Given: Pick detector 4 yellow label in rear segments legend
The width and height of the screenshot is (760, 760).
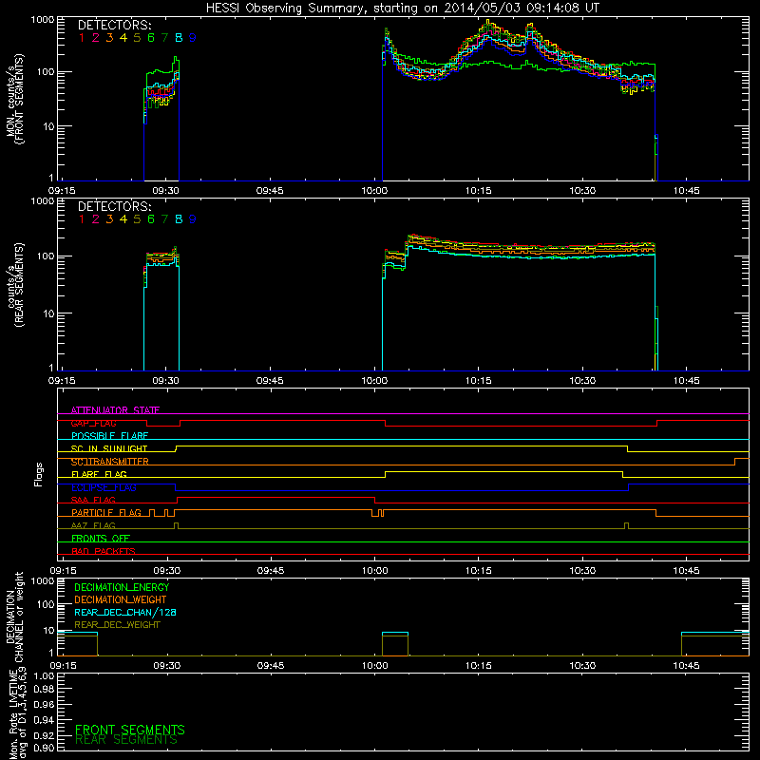Looking at the screenshot, I should point(123,219).
